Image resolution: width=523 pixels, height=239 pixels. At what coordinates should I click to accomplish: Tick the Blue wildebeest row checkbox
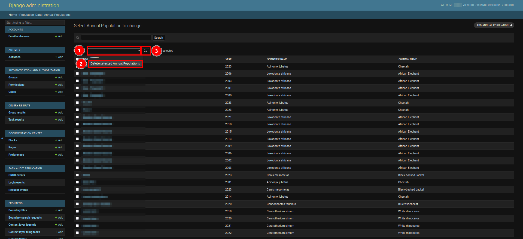[77, 204]
